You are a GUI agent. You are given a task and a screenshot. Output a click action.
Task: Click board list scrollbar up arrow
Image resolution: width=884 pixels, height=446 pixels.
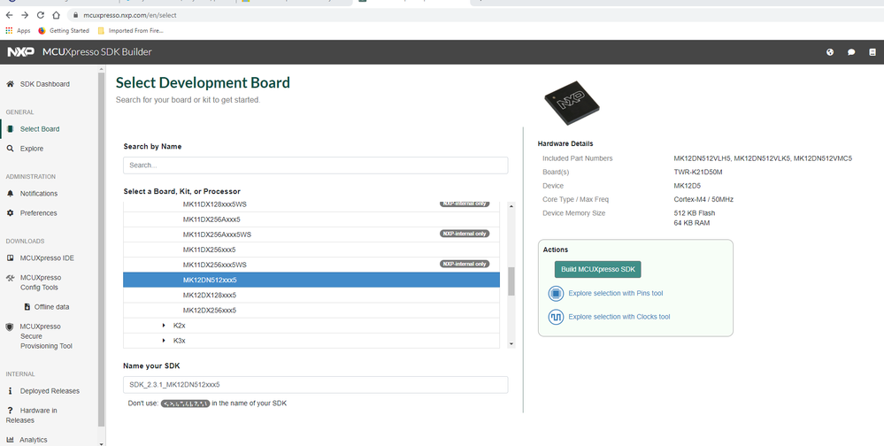[x=511, y=206]
